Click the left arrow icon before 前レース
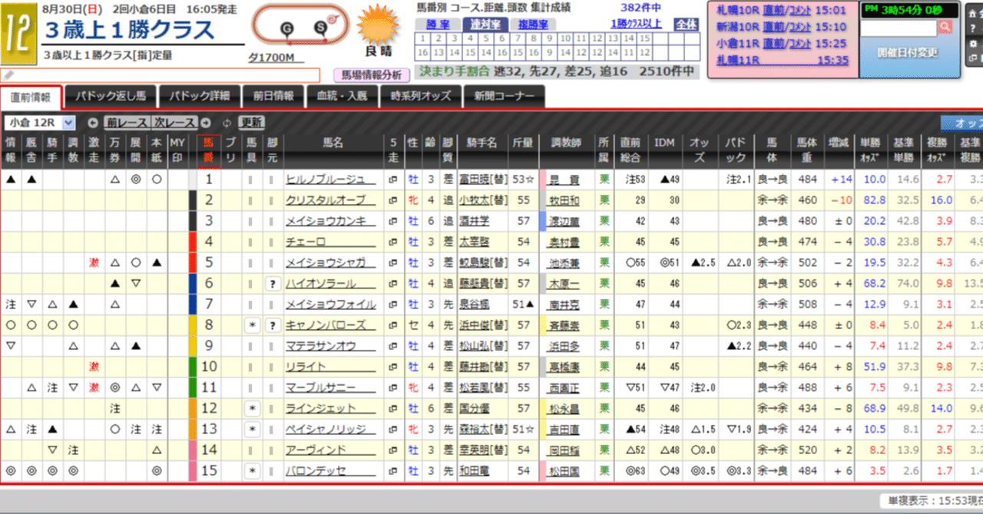The width and height of the screenshot is (983, 514). [x=94, y=122]
